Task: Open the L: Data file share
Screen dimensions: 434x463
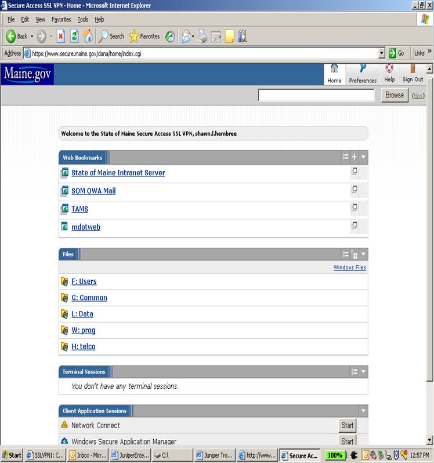Action: [82, 314]
